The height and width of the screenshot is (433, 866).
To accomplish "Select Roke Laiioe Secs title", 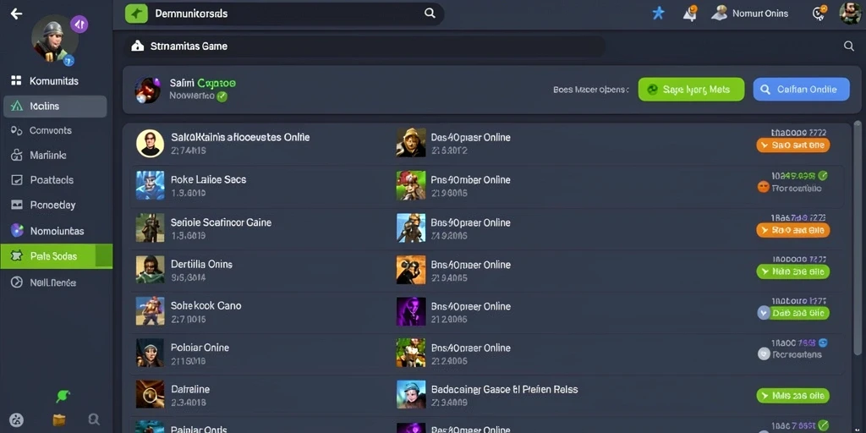I will 208,179.
